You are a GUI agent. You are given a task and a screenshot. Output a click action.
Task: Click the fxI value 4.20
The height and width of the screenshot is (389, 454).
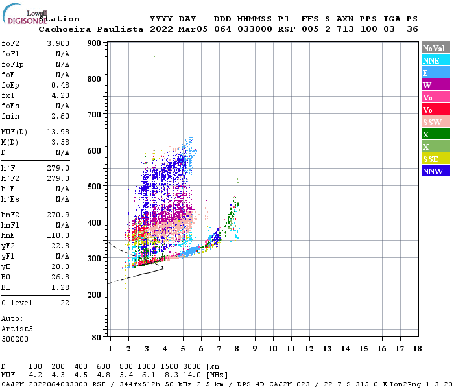(x=60, y=95)
